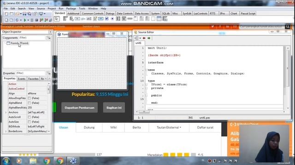Toggle the AlphaBlend checkbox
Viewport: 295px width, 165px height.
tap(29, 103)
